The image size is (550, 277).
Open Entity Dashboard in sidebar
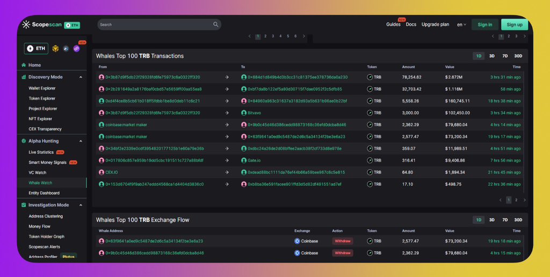[44, 193]
